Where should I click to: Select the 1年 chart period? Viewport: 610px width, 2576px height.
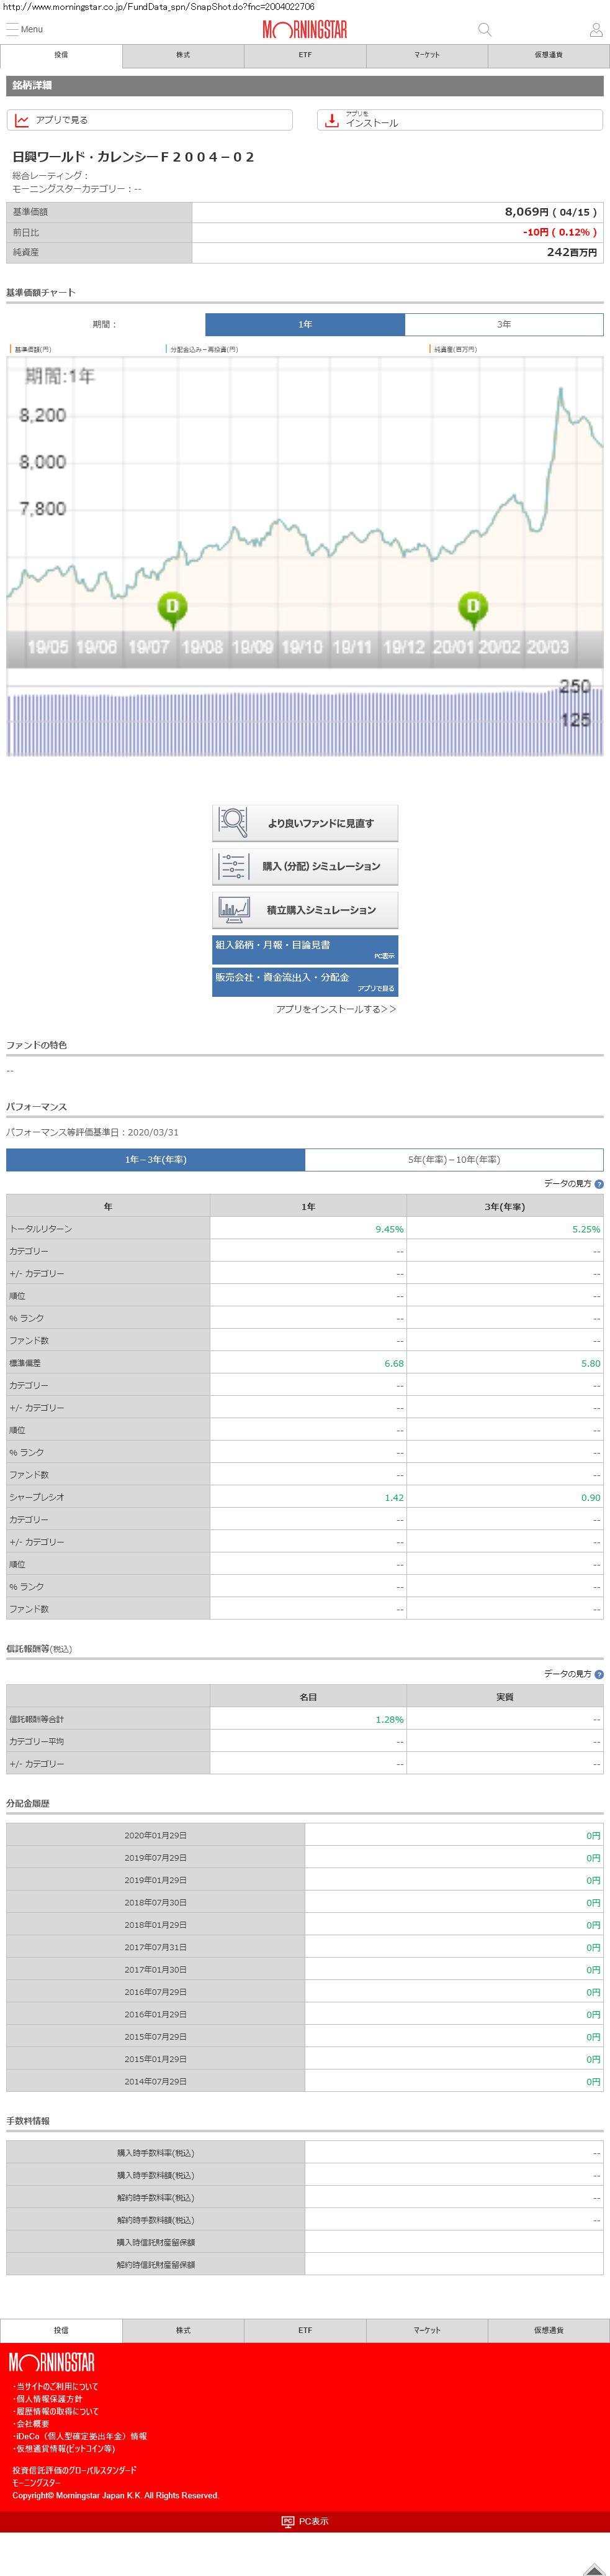pyautogui.click(x=305, y=324)
